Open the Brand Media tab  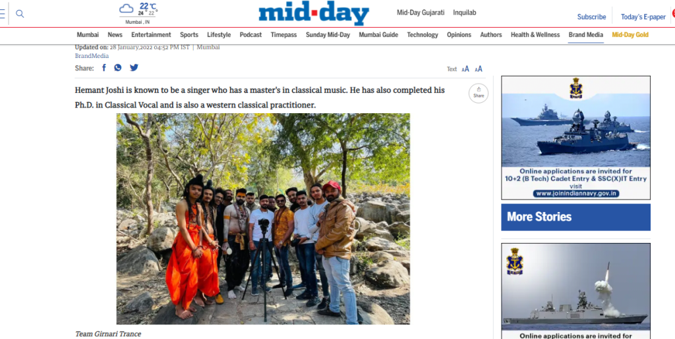[585, 35]
